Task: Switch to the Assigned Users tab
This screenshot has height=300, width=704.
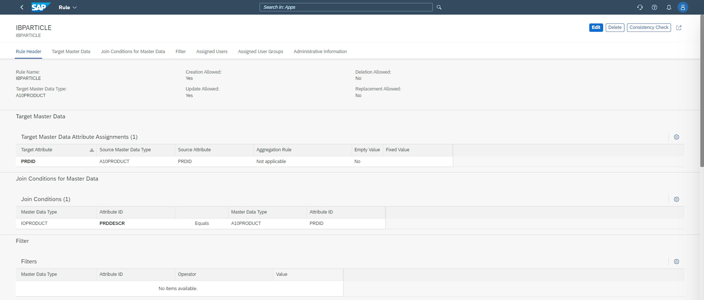Action: tap(211, 51)
